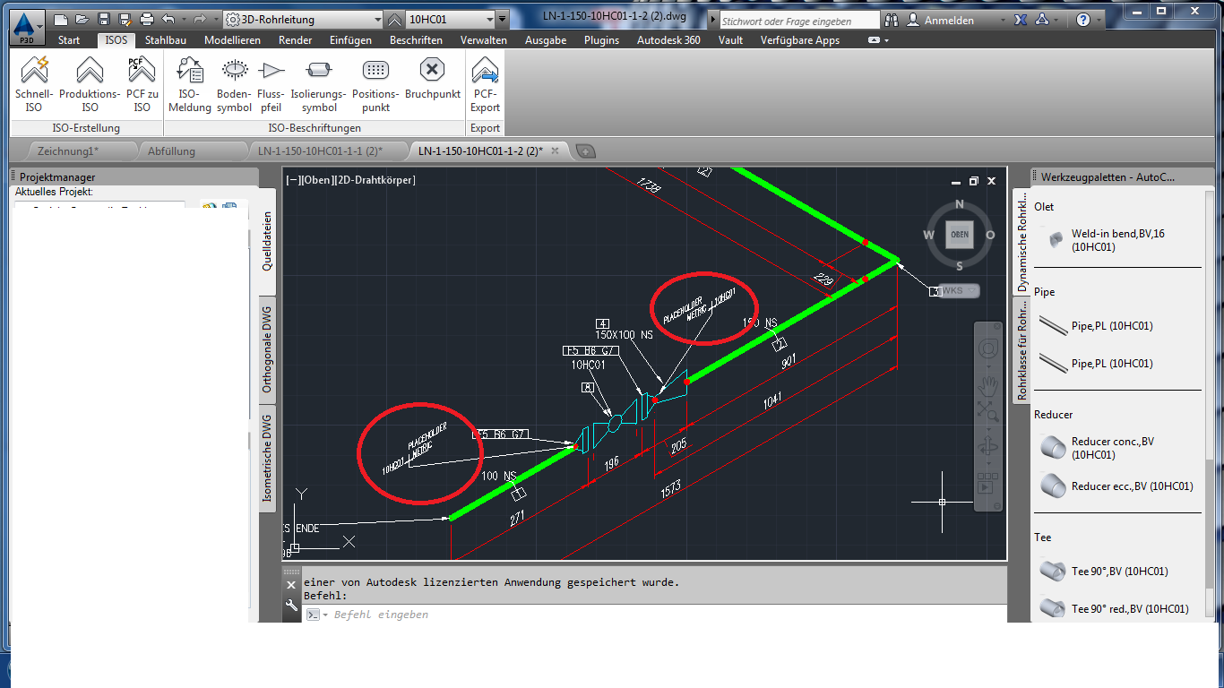Click the pan hand tool in navigation bar
1224x688 pixels.
click(987, 385)
